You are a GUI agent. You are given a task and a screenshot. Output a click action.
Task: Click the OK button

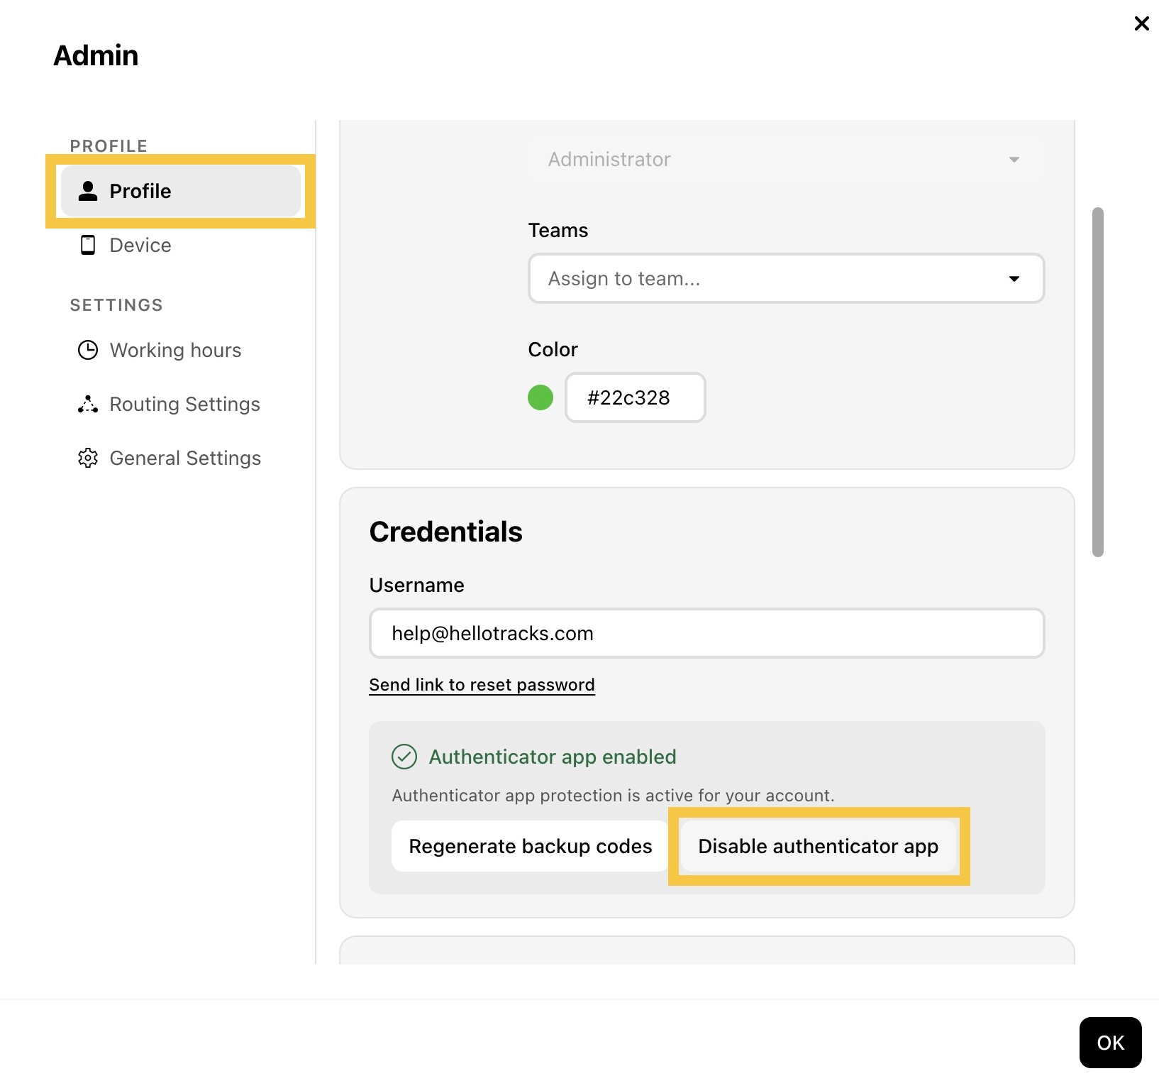click(x=1110, y=1043)
